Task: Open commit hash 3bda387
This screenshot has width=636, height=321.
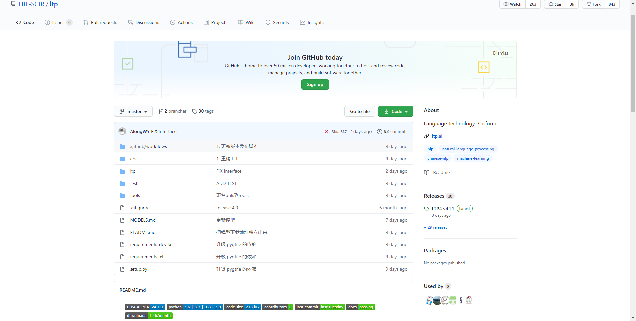Action: click(x=339, y=132)
